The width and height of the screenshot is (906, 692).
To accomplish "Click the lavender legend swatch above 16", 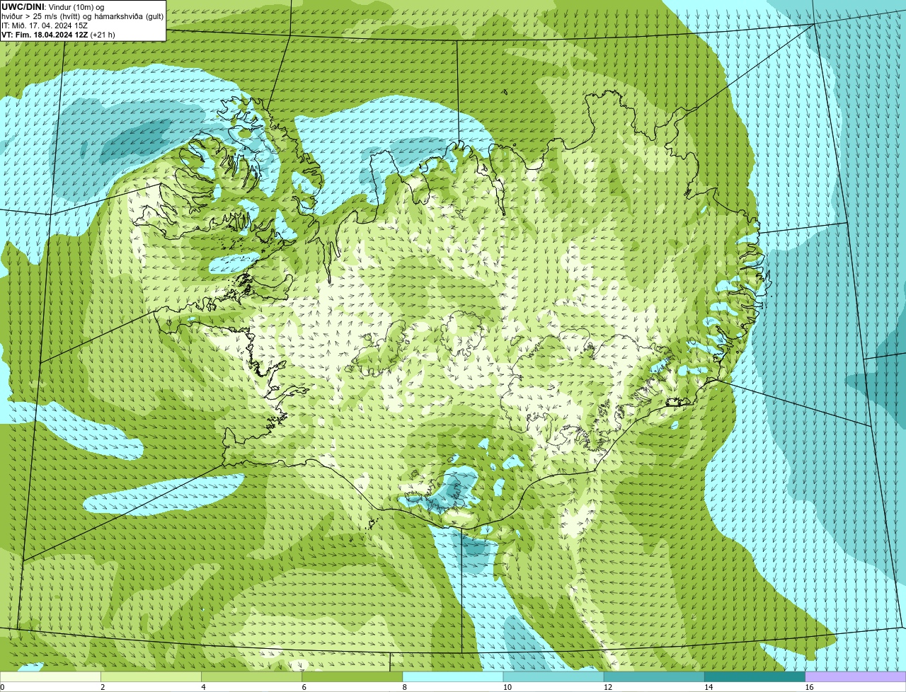I will click(x=856, y=677).
